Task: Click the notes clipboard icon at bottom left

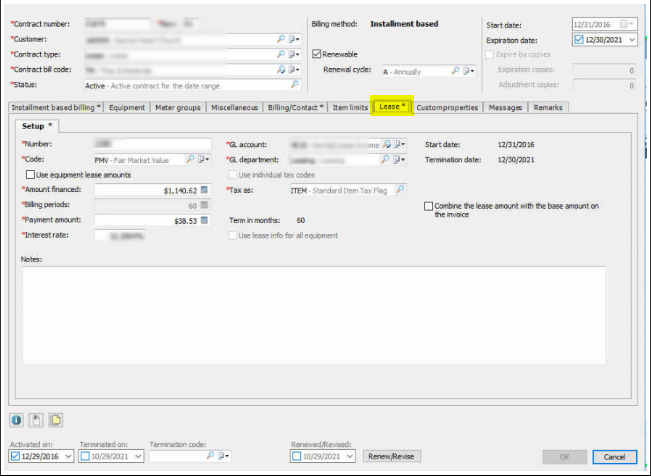Action: [36, 420]
